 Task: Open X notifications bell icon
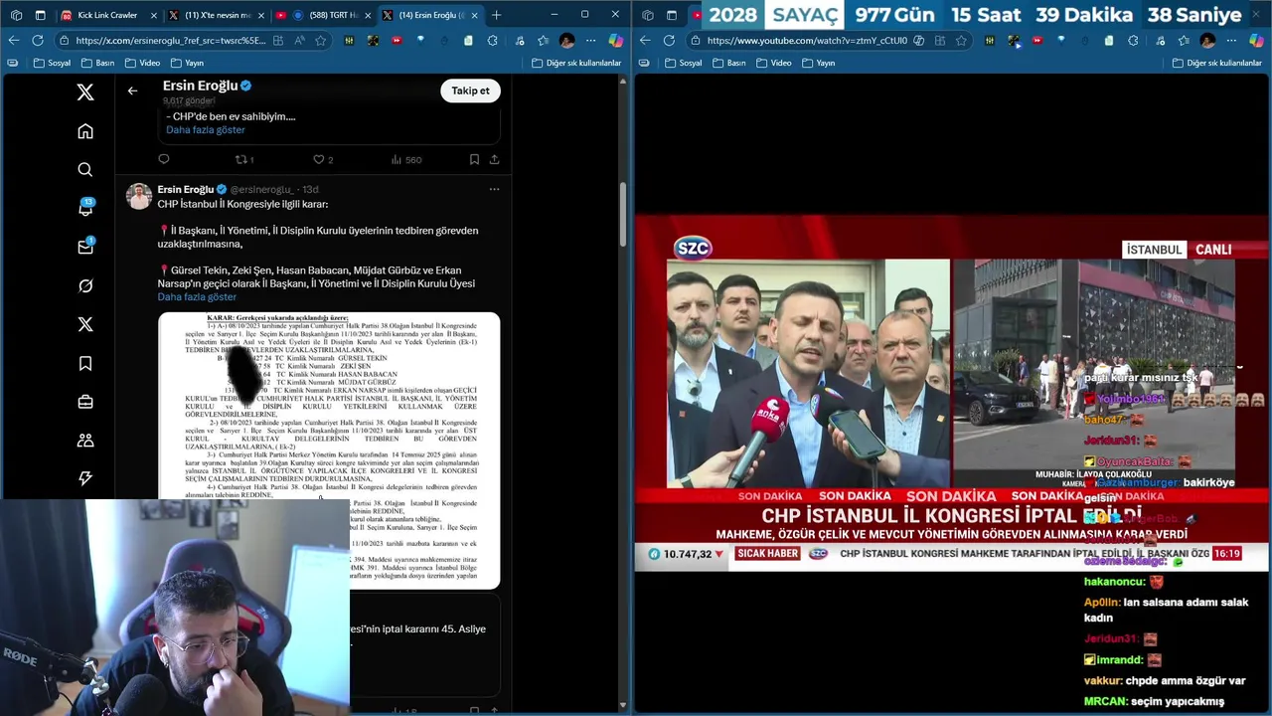85,208
